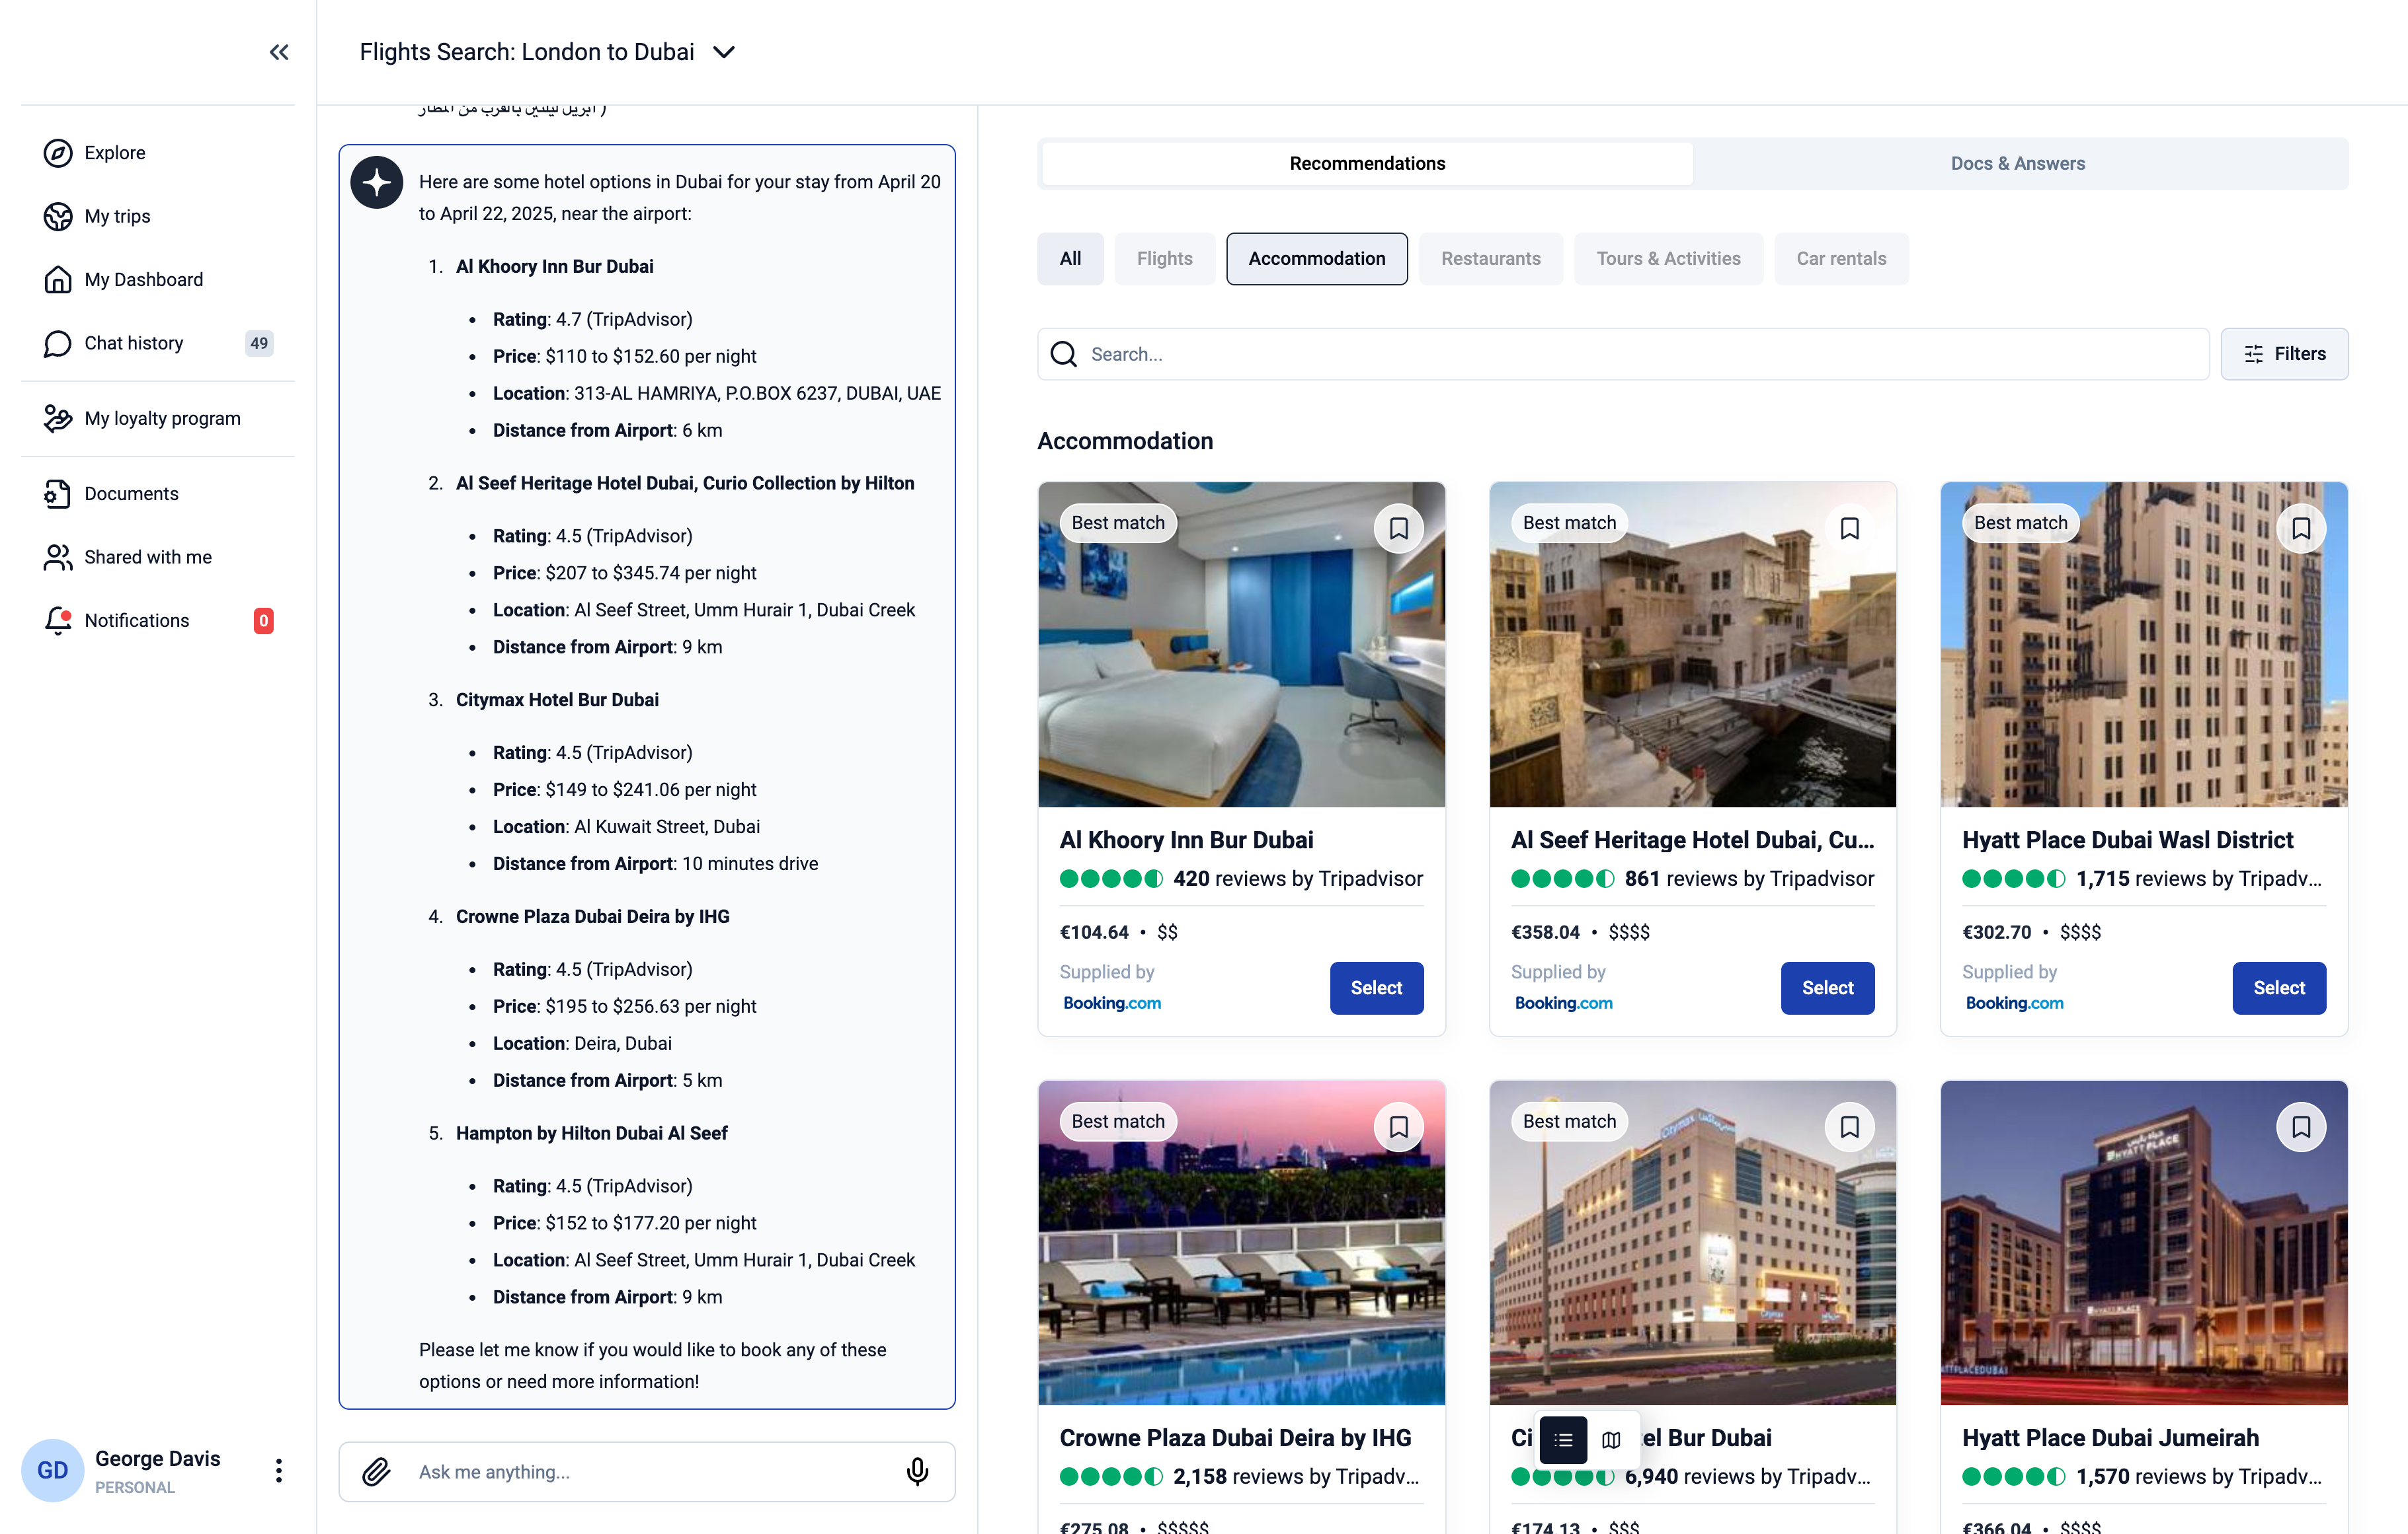Select Al Seef Heritage Hotel
2408x1534 pixels.
(1827, 988)
